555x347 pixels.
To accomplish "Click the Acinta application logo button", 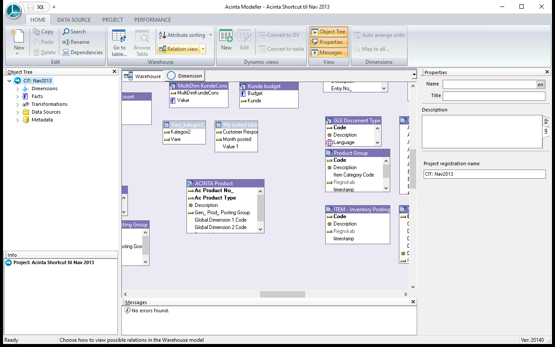I will click(x=13, y=10).
